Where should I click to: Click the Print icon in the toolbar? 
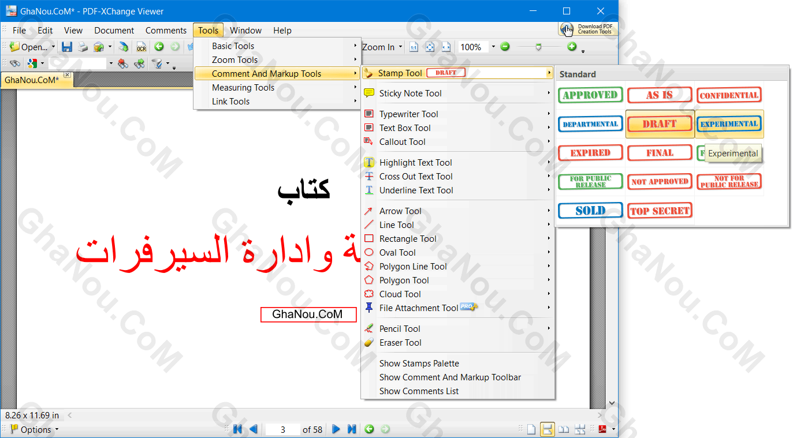pos(83,47)
